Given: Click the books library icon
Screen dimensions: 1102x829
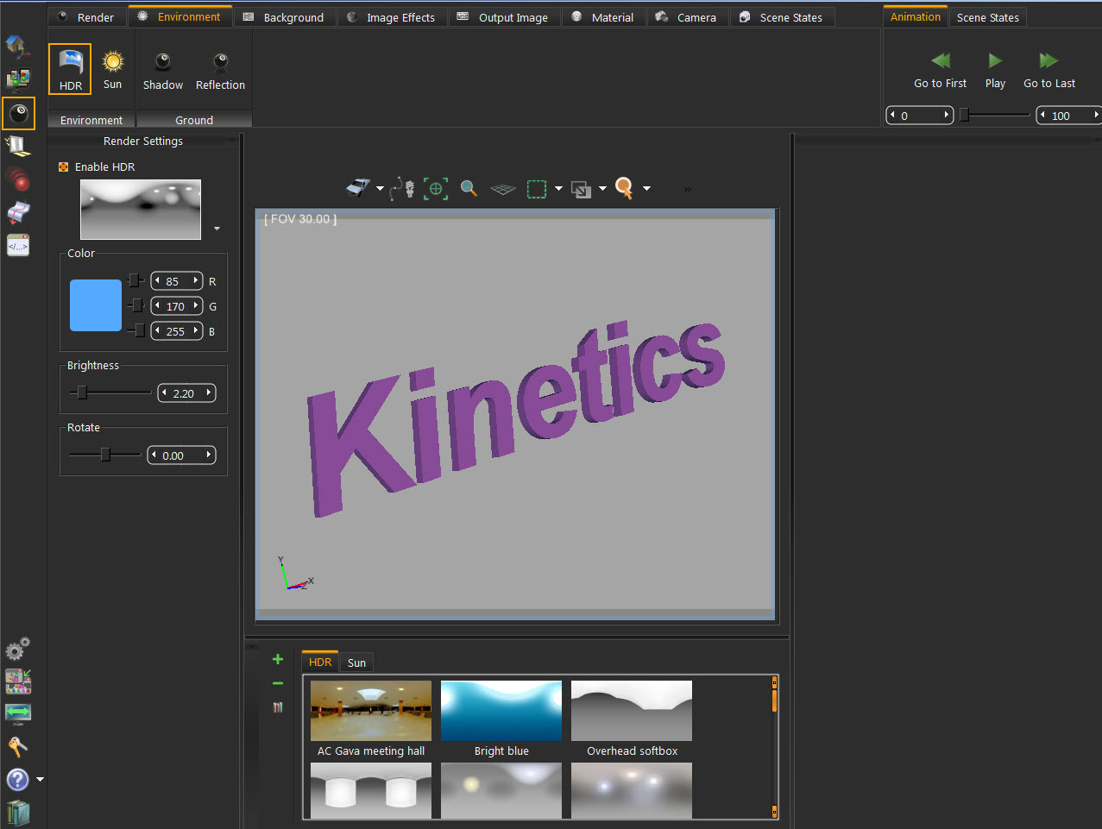Looking at the screenshot, I should [17, 813].
